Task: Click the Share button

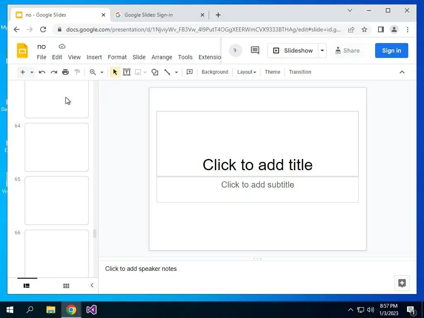Action: [x=347, y=51]
